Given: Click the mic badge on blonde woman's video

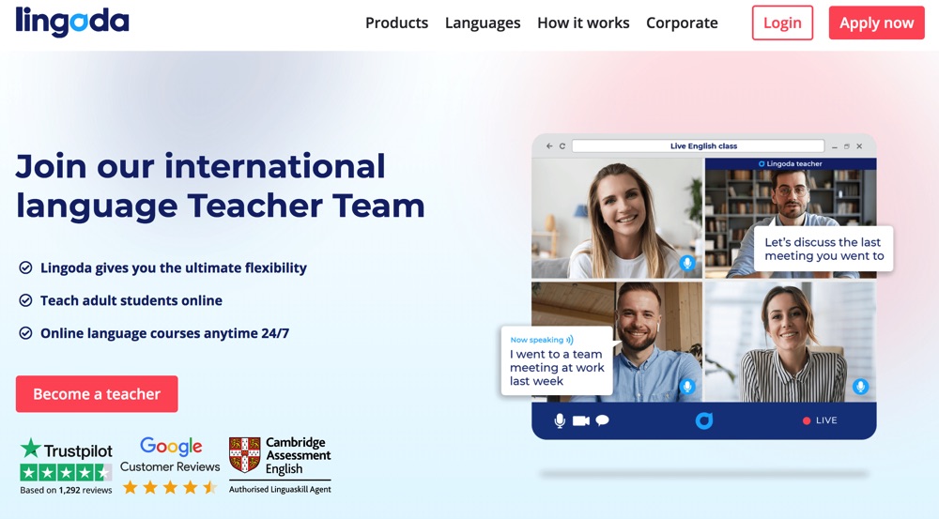Looking at the screenshot, I should click(687, 263).
